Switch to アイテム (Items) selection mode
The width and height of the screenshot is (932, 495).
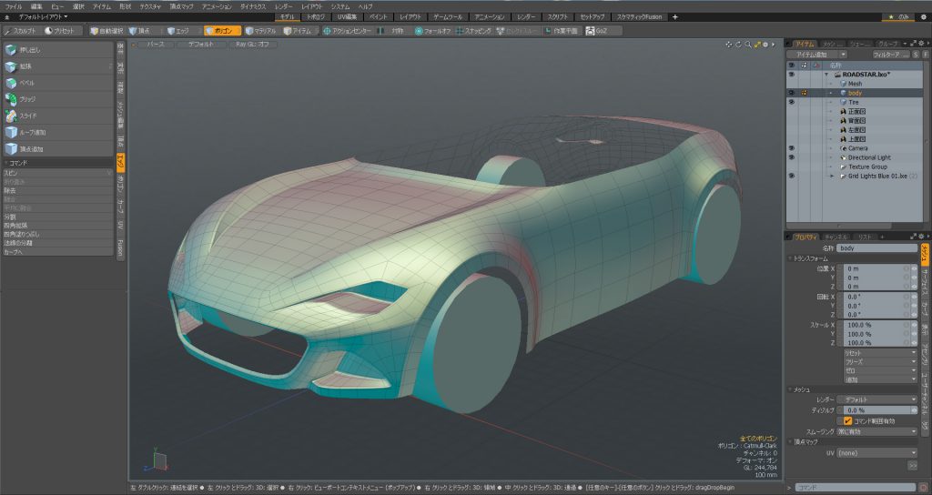[x=299, y=31]
